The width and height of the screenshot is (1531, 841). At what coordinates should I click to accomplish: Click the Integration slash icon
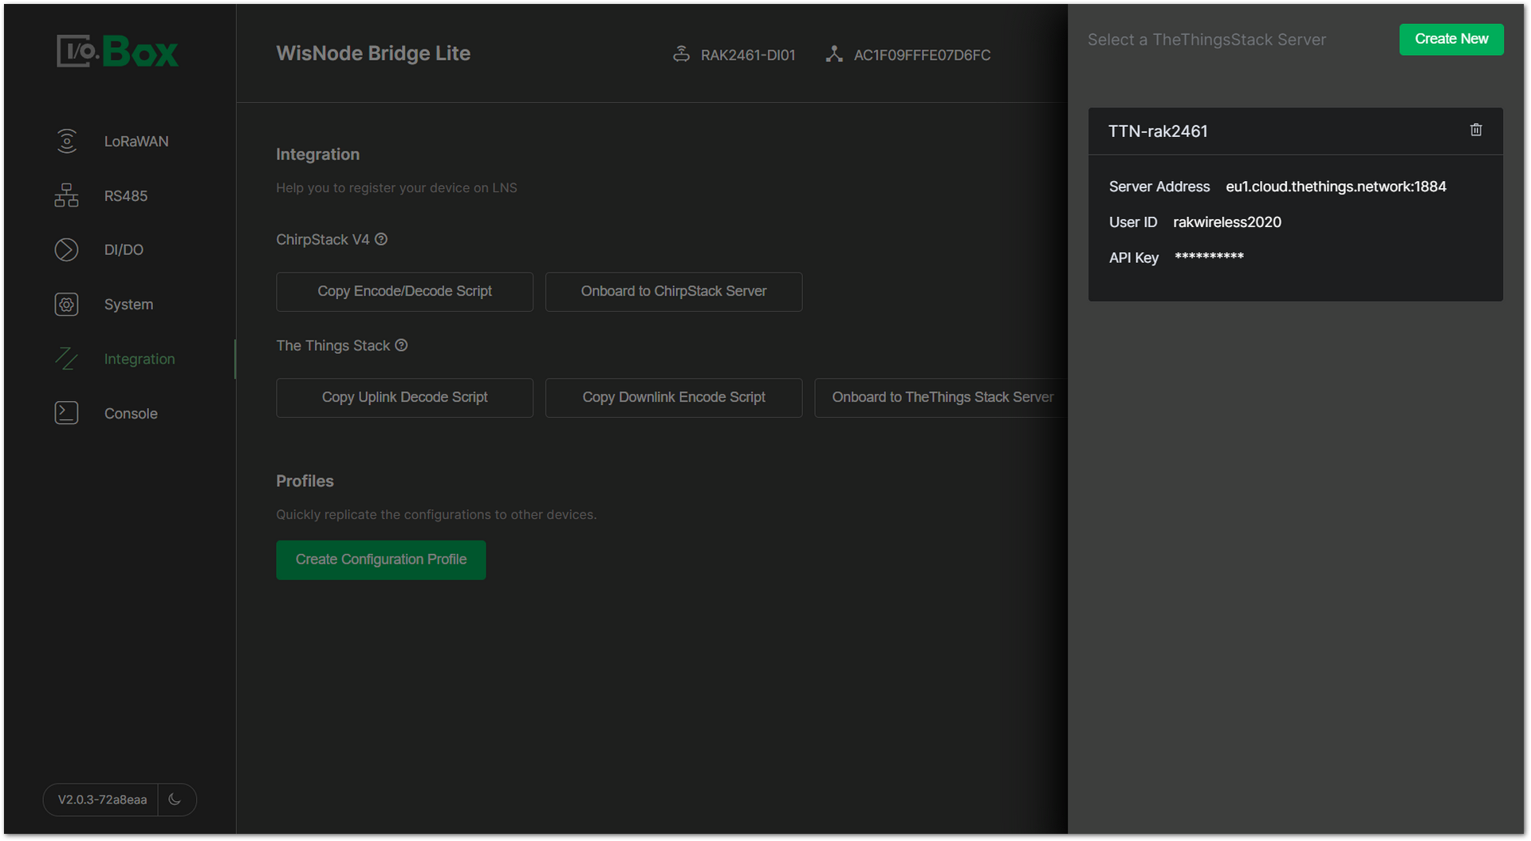[x=67, y=359]
